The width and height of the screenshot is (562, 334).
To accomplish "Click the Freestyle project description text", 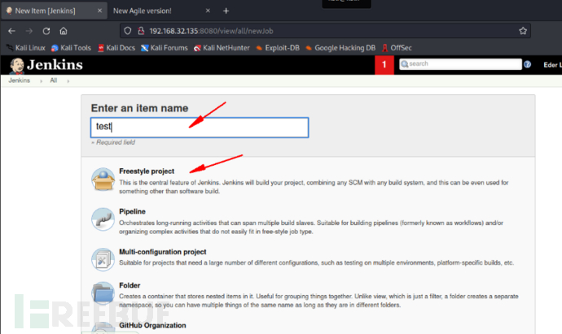I will point(314,187).
